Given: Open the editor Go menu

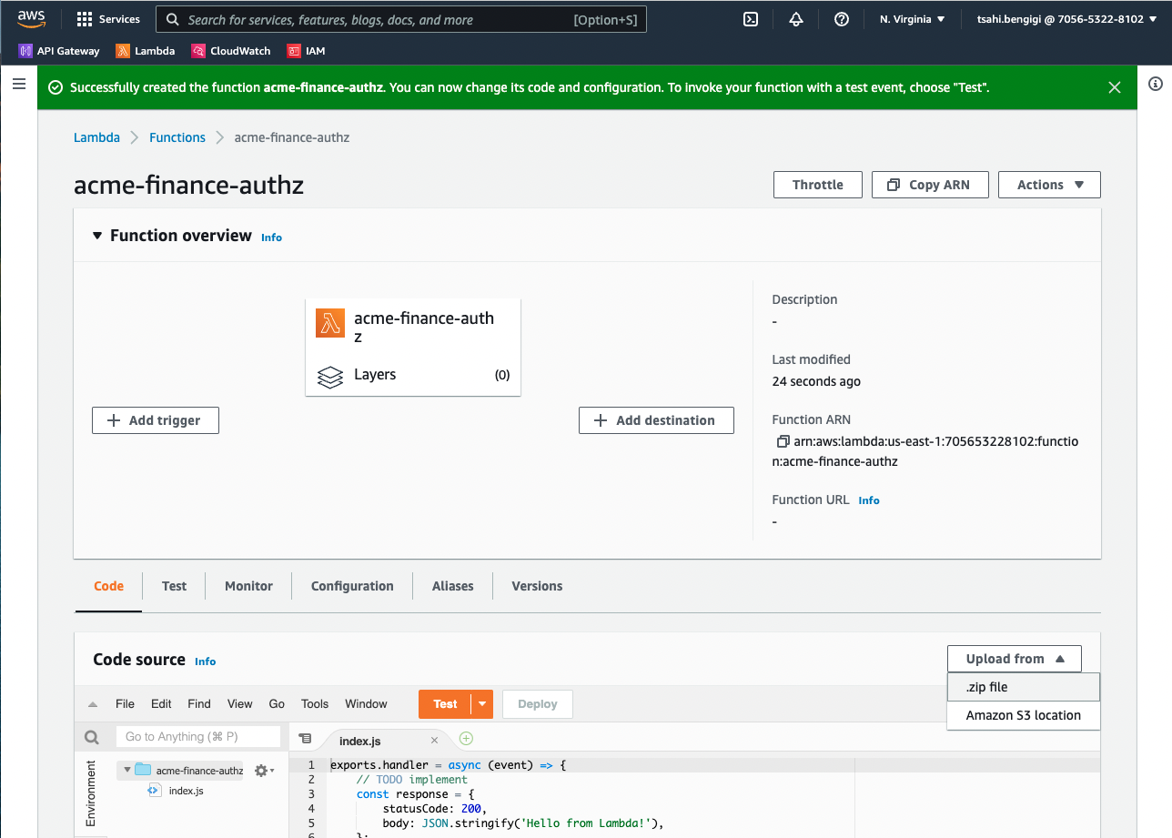Looking at the screenshot, I should point(277,704).
